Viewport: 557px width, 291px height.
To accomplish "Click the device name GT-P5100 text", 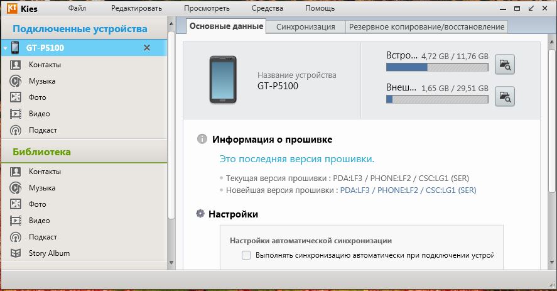I will pyautogui.click(x=278, y=86).
